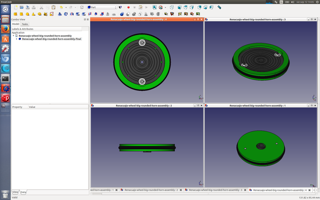Switch to the Tasks tab
Viewport: 320px width, 200px height.
pyautogui.click(x=25, y=24)
